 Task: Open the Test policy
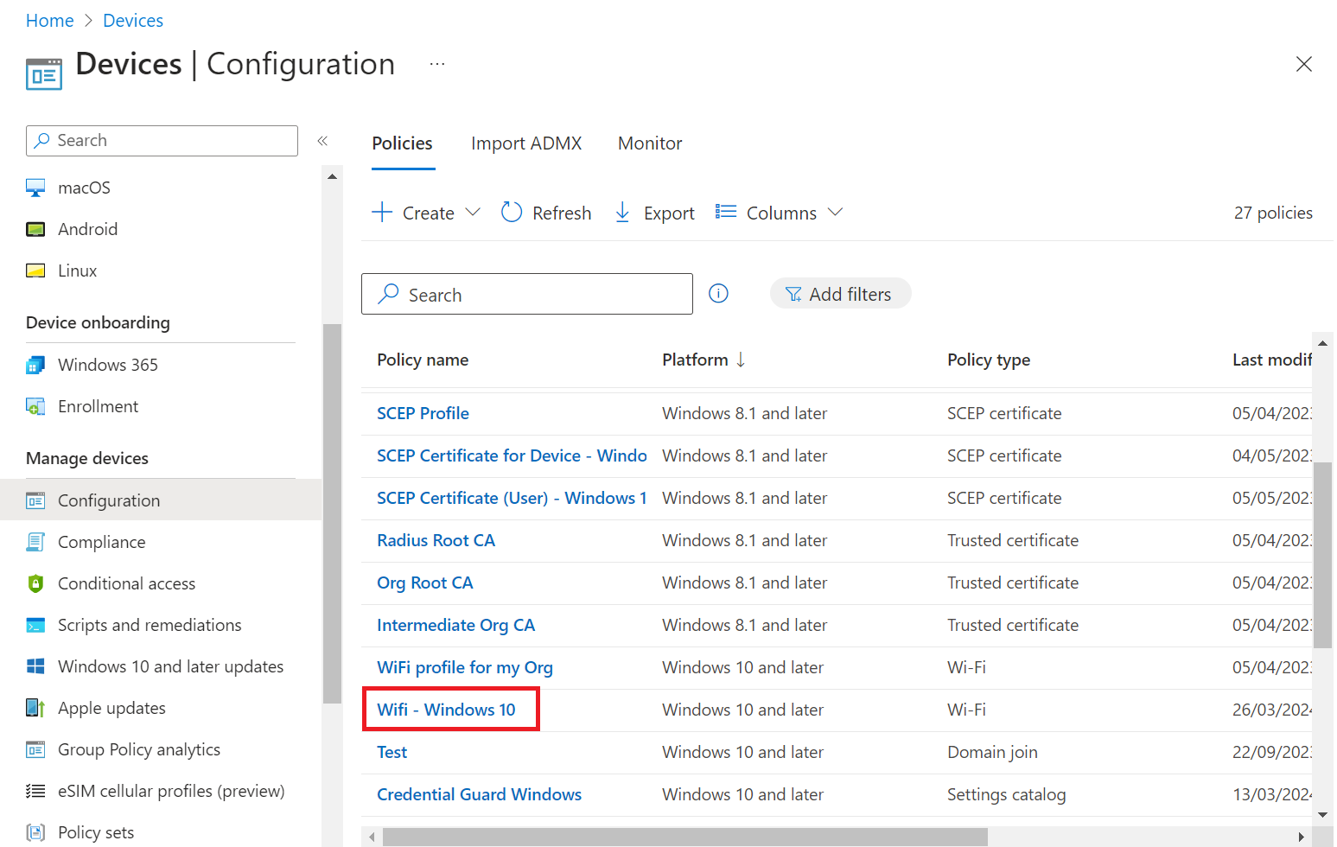pos(392,752)
